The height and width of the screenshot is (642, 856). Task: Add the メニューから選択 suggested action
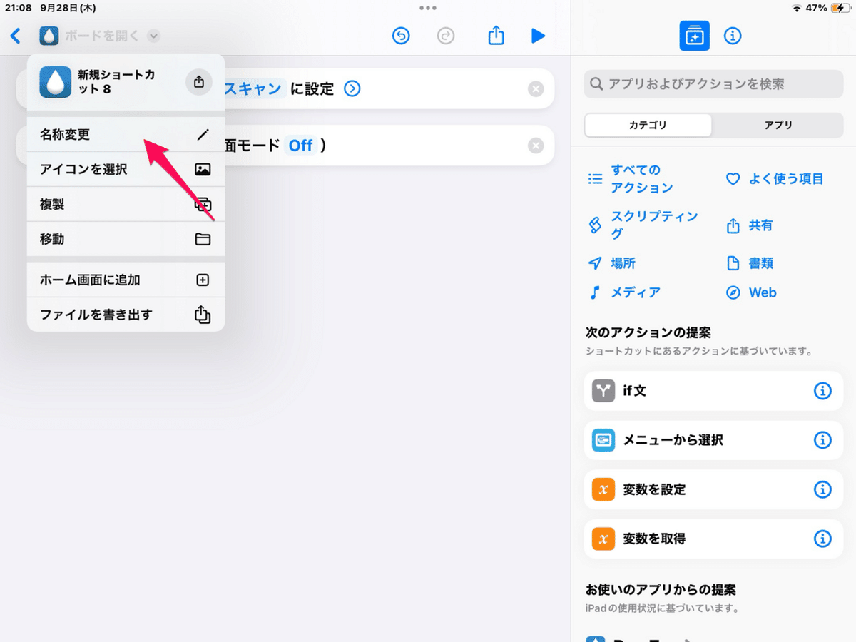713,440
